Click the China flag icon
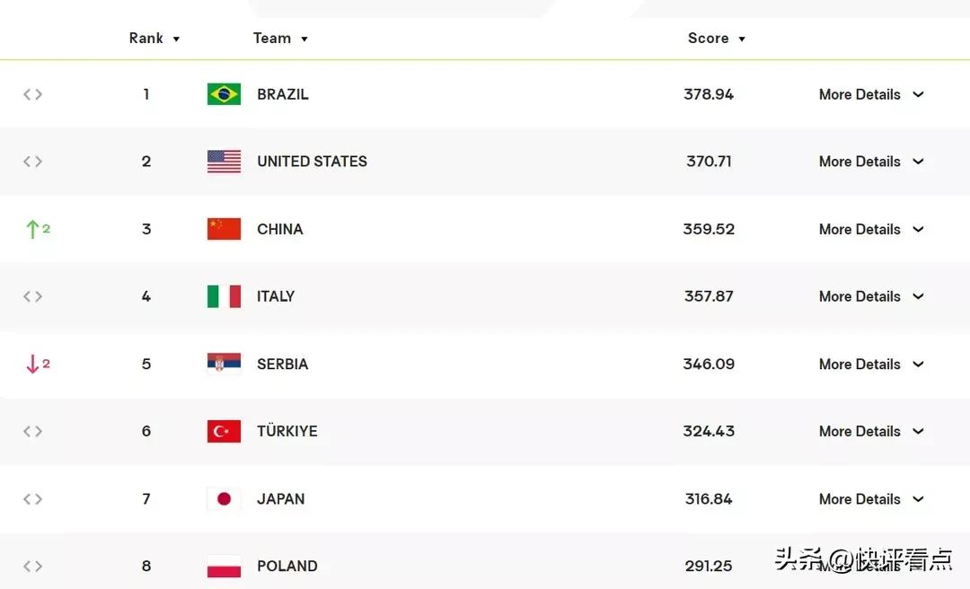Screen dimensions: 970x589 coord(224,229)
